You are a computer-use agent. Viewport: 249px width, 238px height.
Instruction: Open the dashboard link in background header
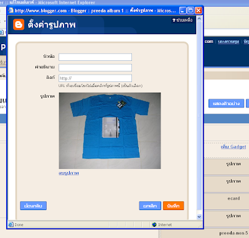[x=228, y=42]
